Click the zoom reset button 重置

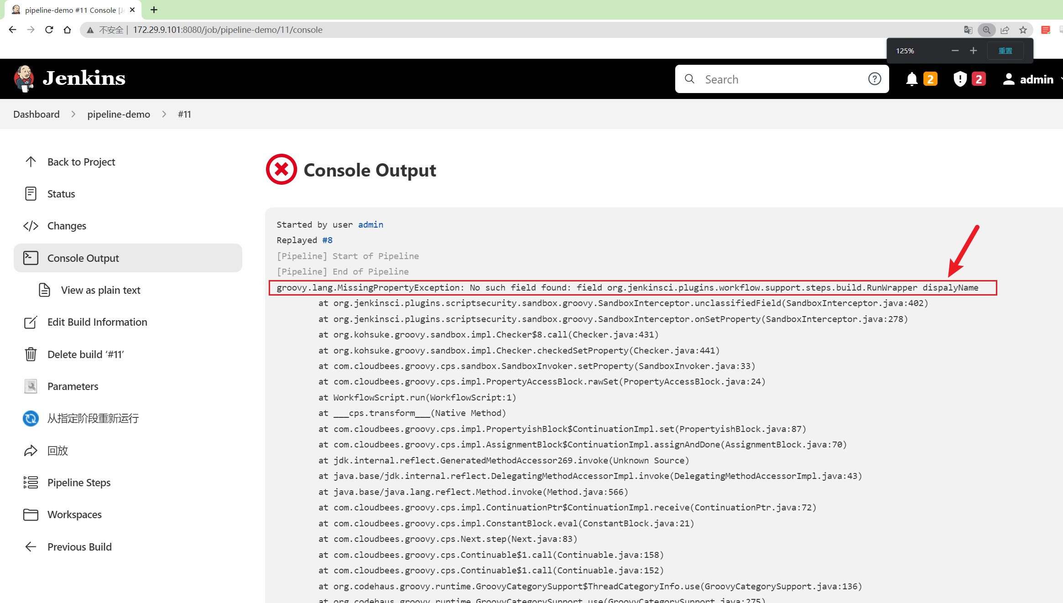[x=1005, y=51]
